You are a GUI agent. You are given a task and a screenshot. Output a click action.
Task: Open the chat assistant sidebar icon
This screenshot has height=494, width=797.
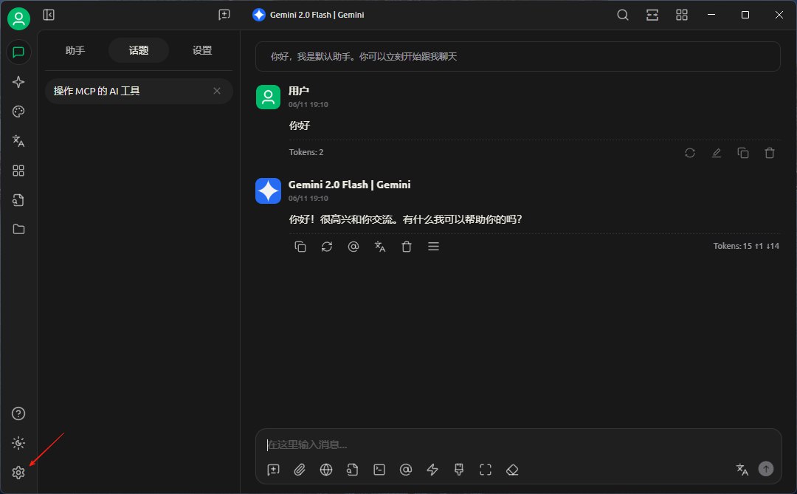tap(18, 52)
